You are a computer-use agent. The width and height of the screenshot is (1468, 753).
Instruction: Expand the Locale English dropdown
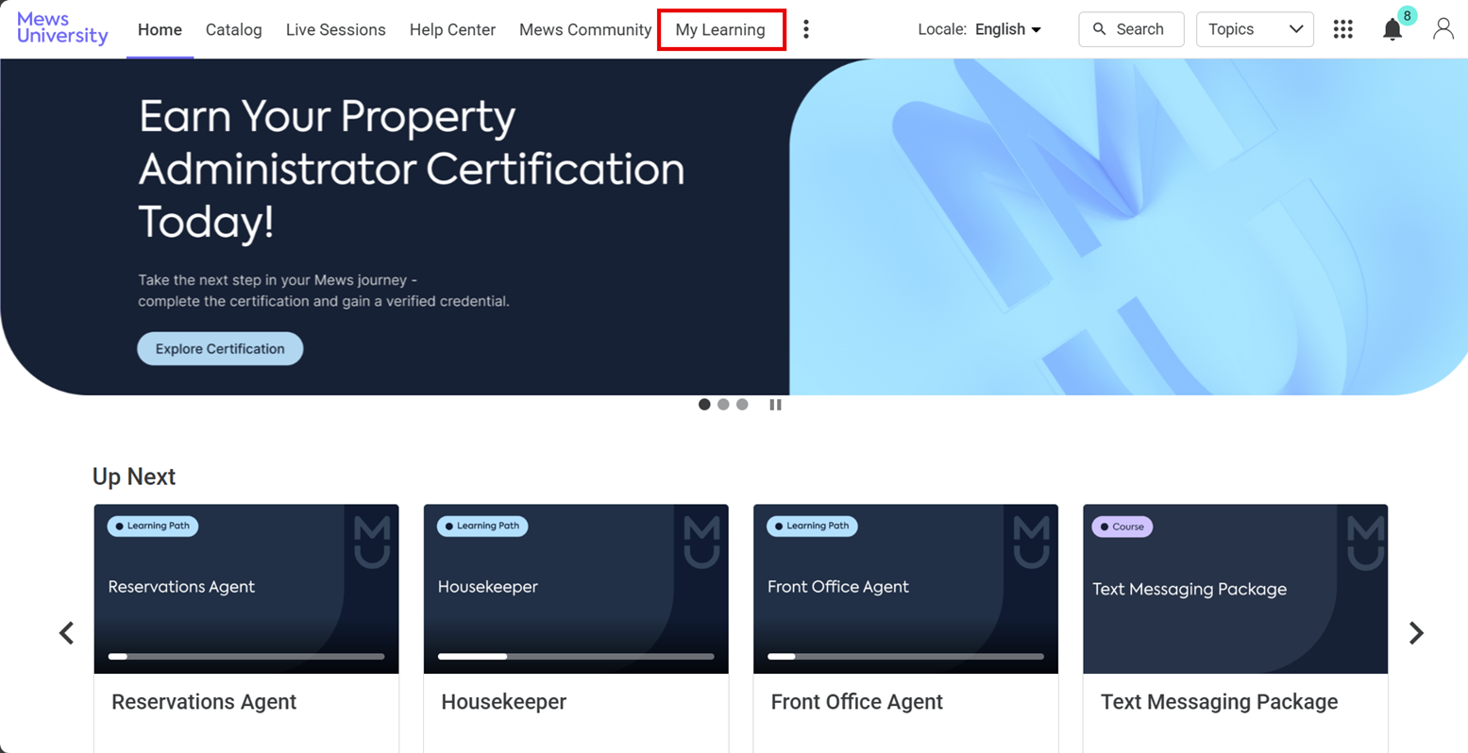click(1008, 29)
